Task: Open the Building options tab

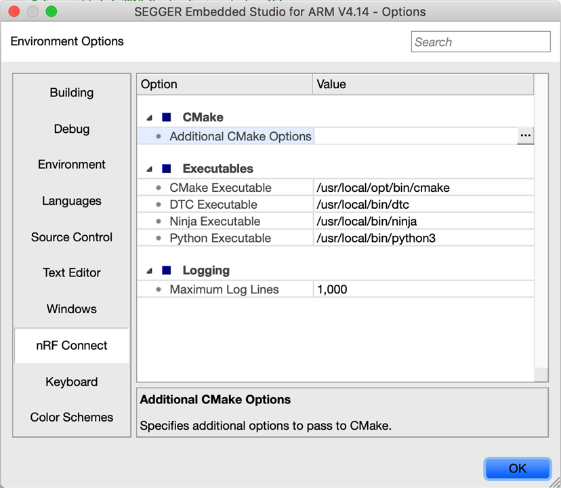Action: point(72,92)
